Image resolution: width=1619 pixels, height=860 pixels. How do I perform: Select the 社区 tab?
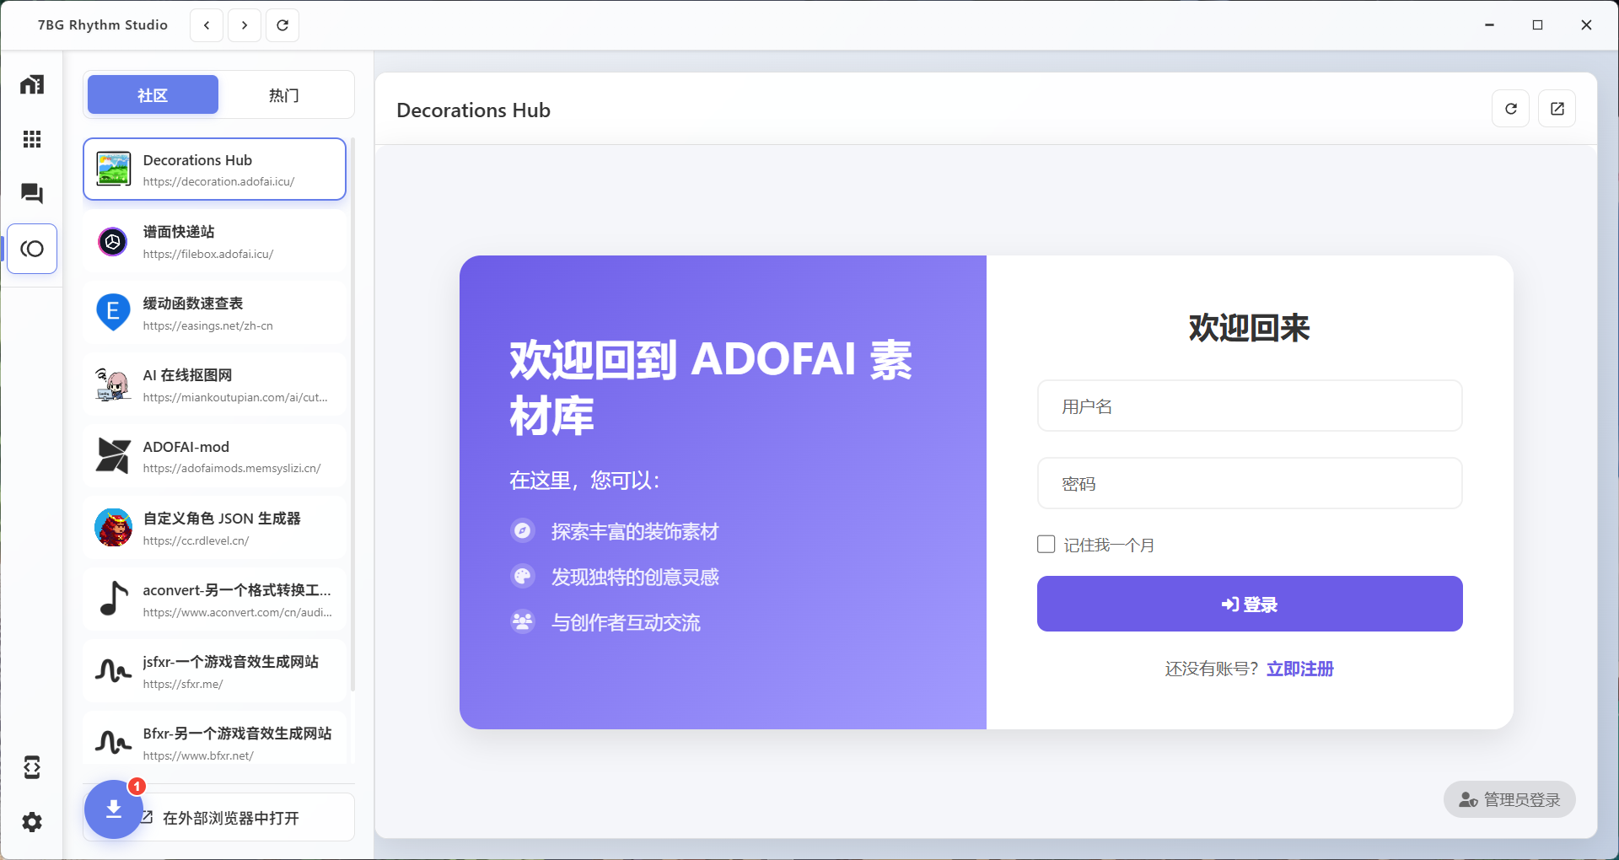click(152, 94)
